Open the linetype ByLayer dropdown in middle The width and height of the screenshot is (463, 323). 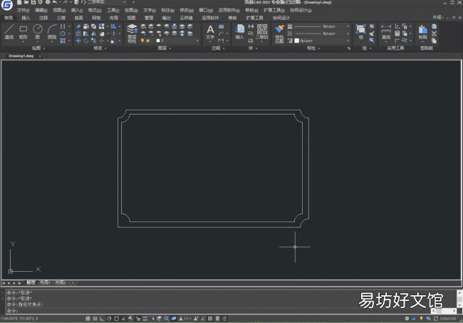pos(348,33)
